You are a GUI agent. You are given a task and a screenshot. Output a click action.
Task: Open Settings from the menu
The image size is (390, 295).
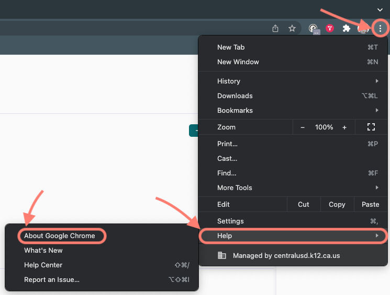tap(293, 221)
